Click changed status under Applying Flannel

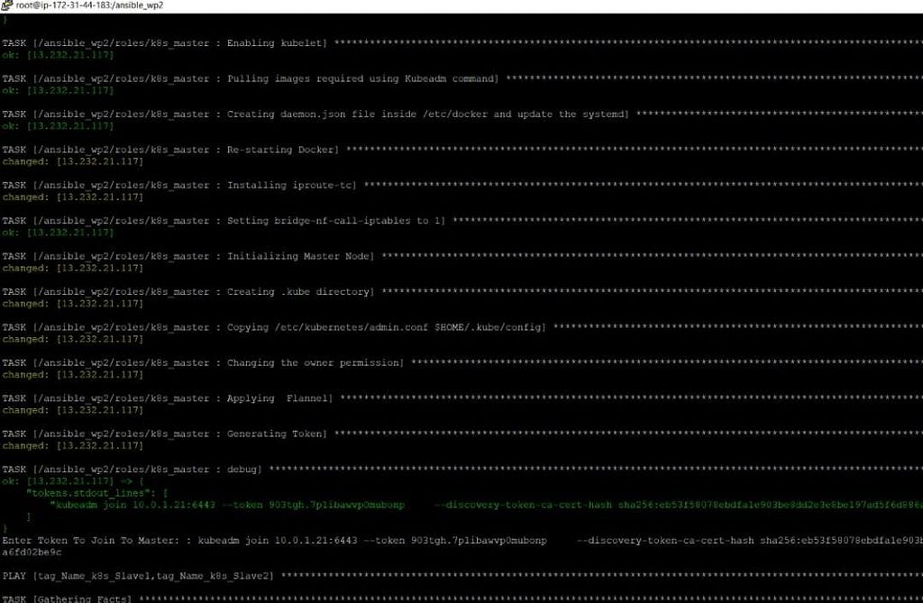coord(72,410)
